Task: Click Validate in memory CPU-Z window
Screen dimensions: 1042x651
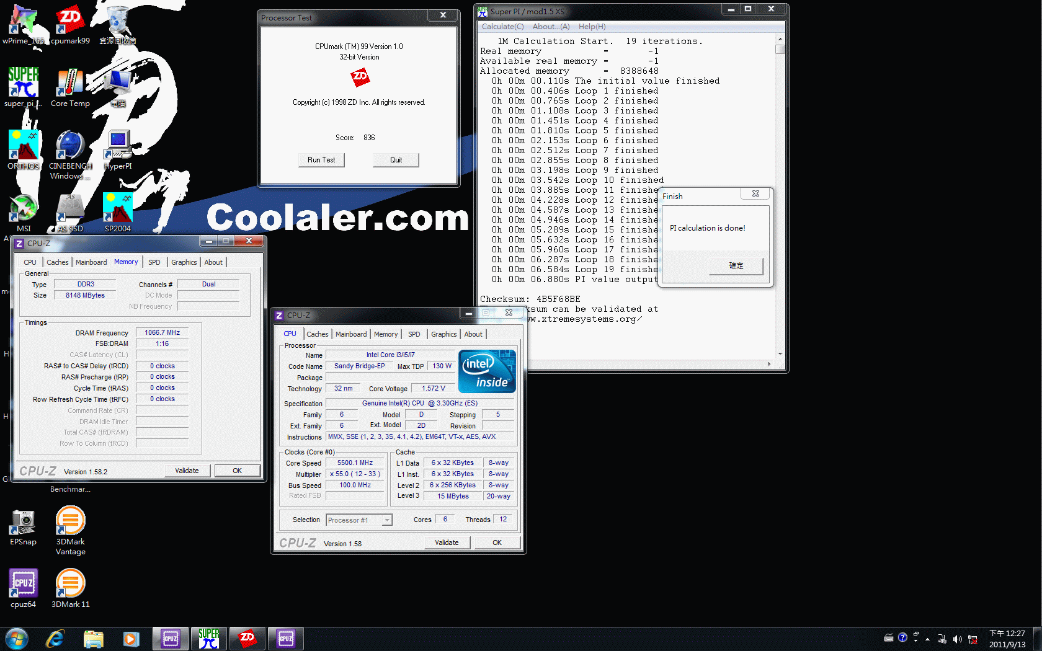Action: point(187,471)
